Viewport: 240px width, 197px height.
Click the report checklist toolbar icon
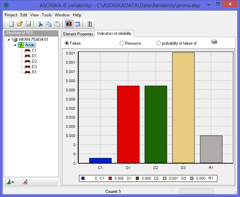(x=90, y=24)
